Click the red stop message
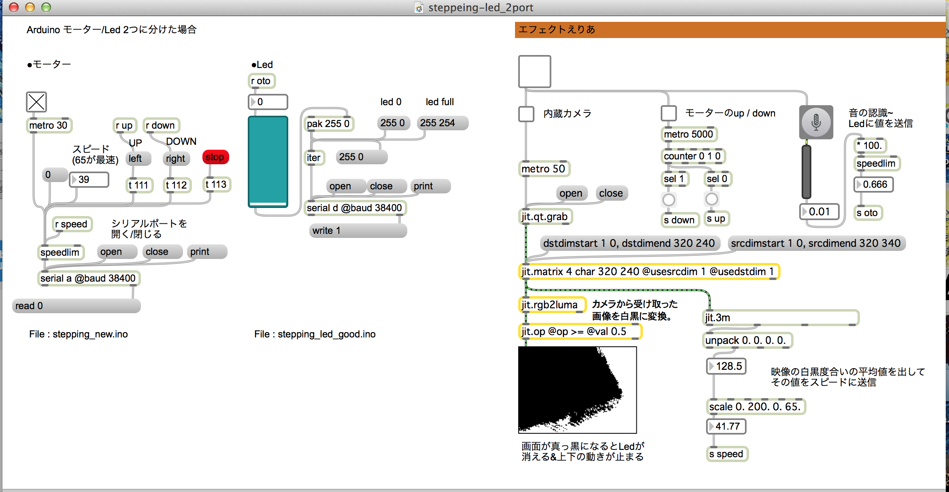Viewport: 949px width, 492px height. pos(215,157)
